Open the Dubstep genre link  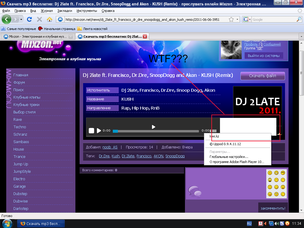pos(20,194)
